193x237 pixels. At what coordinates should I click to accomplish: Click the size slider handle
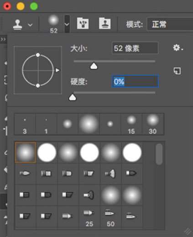point(94,66)
